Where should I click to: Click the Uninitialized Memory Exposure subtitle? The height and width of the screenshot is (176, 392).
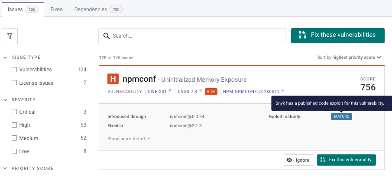coord(204,80)
